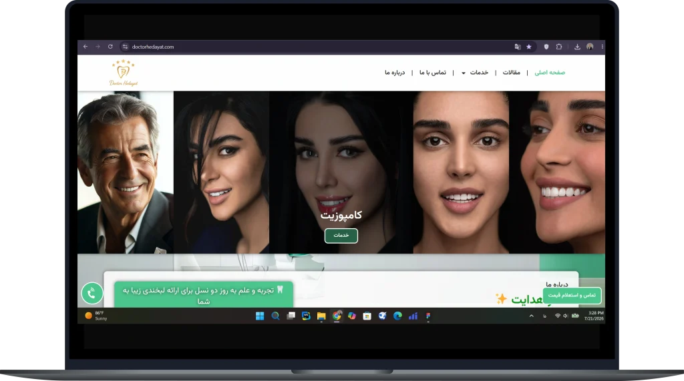Open the browser three-dot menu
This screenshot has width=684, height=381.
[x=602, y=47]
